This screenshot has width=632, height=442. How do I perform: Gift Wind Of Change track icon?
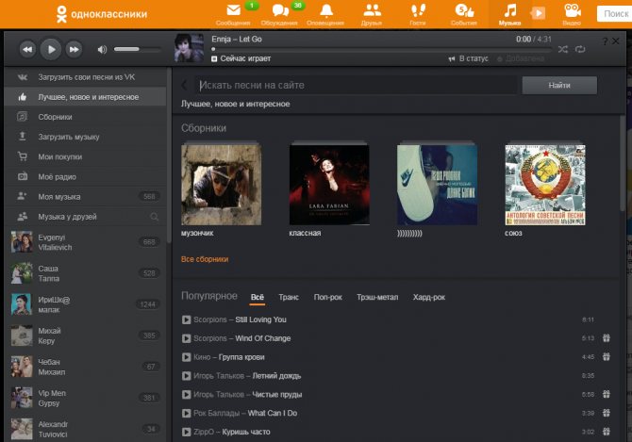pyautogui.click(x=607, y=338)
